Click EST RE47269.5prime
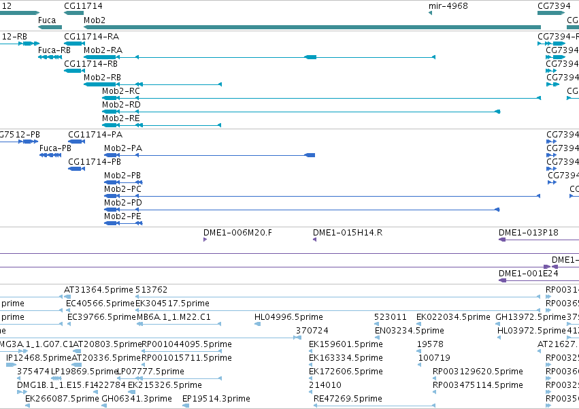This screenshot has width=579, height=409. click(x=374, y=406)
